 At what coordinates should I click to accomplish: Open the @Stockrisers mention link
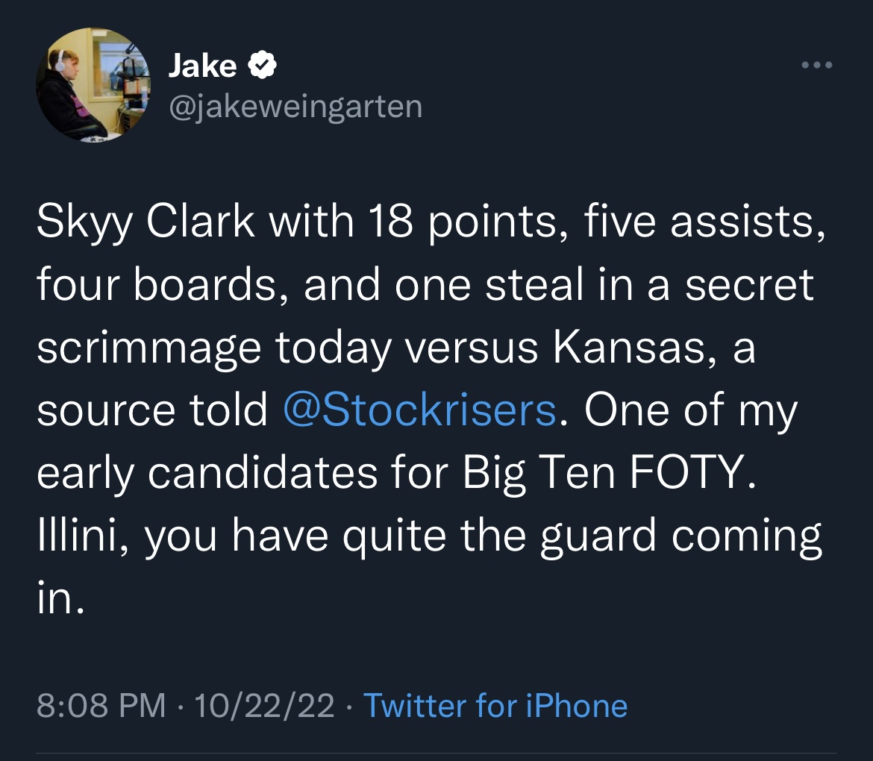pyautogui.click(x=420, y=410)
